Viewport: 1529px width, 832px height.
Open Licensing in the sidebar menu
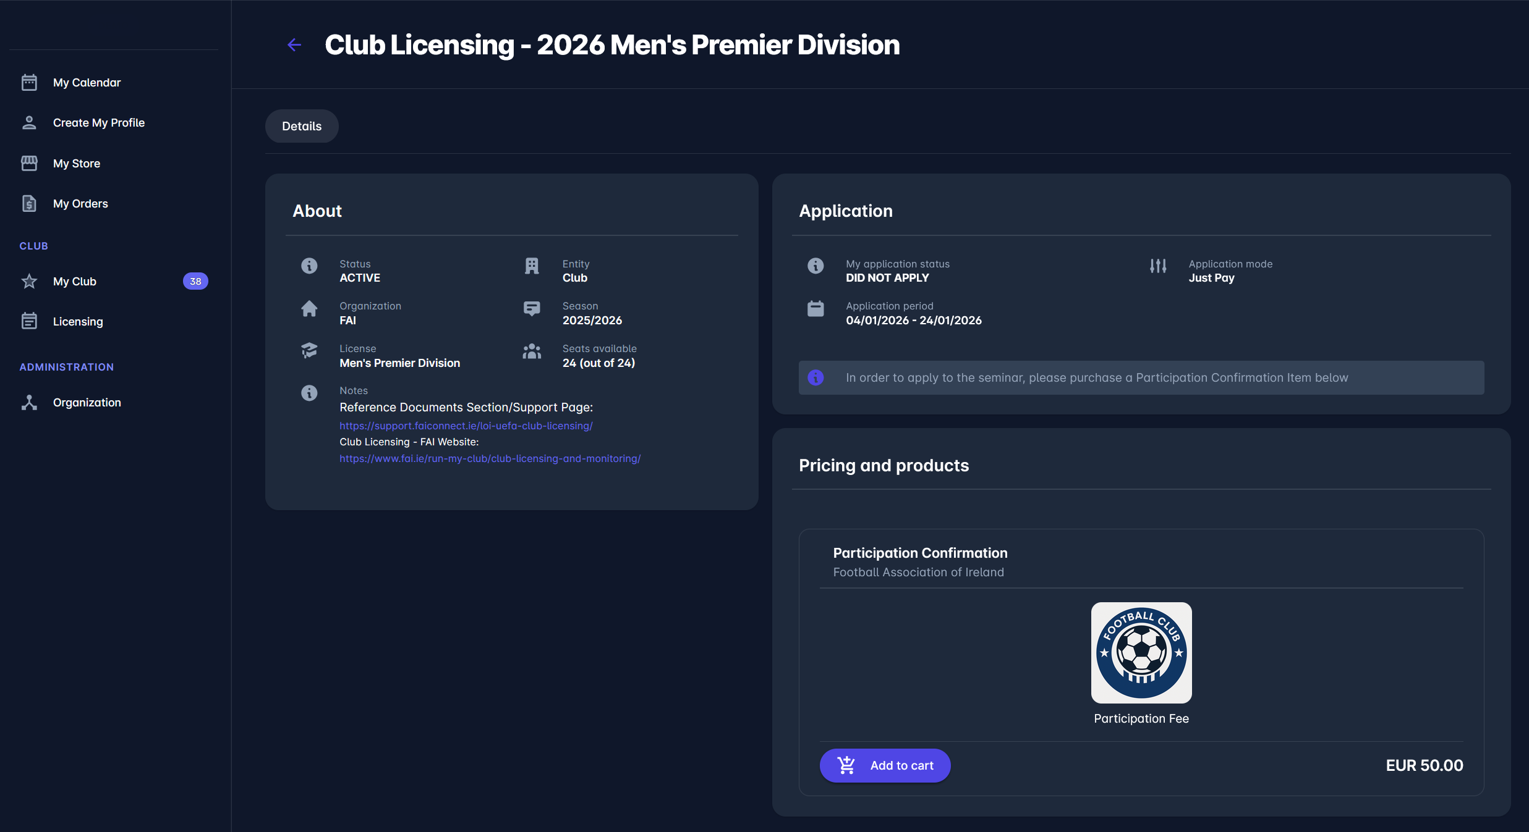point(78,321)
